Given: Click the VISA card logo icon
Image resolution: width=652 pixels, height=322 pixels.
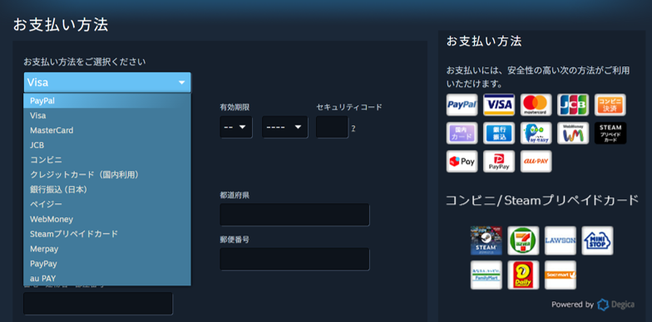Looking at the screenshot, I should click(499, 105).
